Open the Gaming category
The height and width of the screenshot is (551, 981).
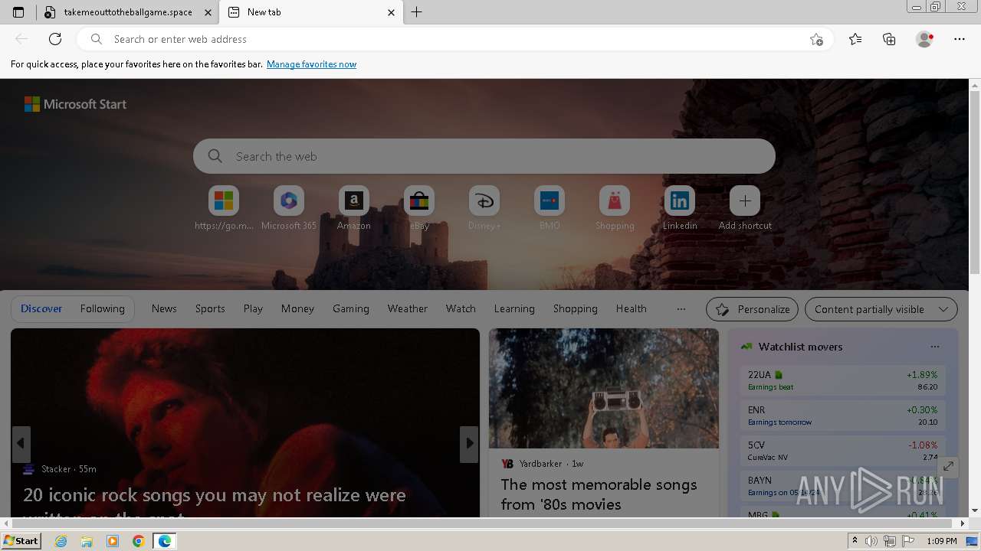tap(351, 308)
